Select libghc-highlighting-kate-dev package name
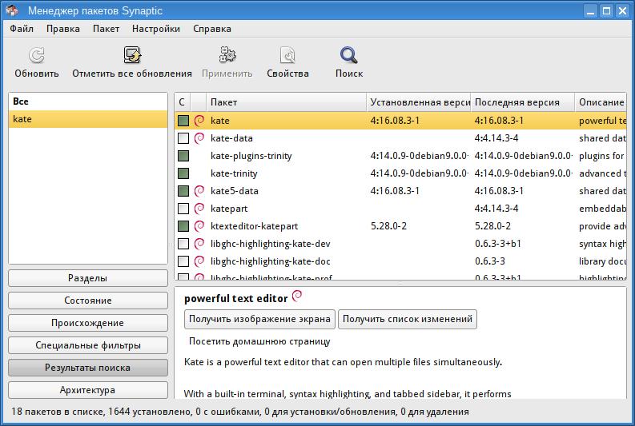Viewport: 635px width, 426px height. point(270,244)
